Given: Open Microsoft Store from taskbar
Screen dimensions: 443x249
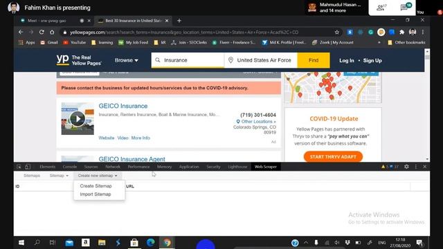Looking at the screenshot, I should pyautogui.click(x=134, y=243).
